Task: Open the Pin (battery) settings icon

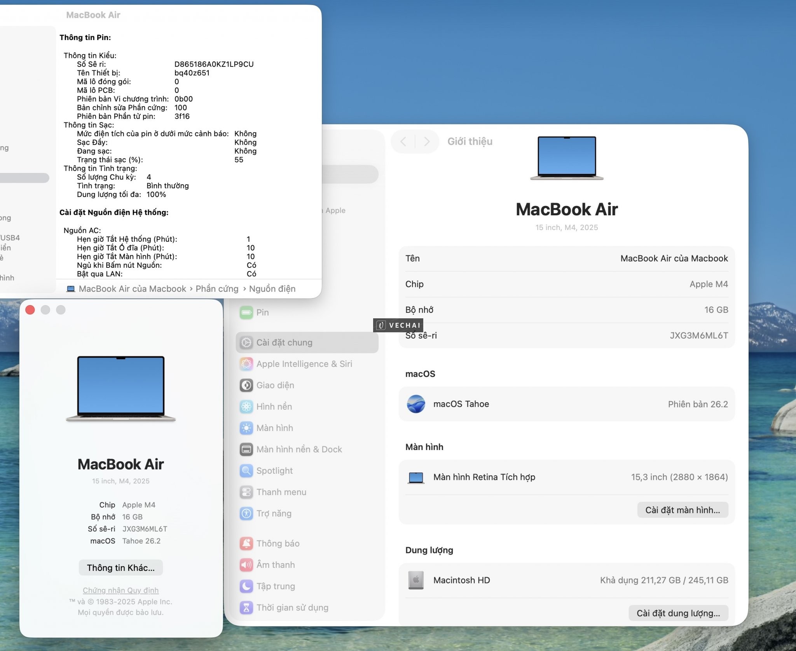Action: click(246, 312)
